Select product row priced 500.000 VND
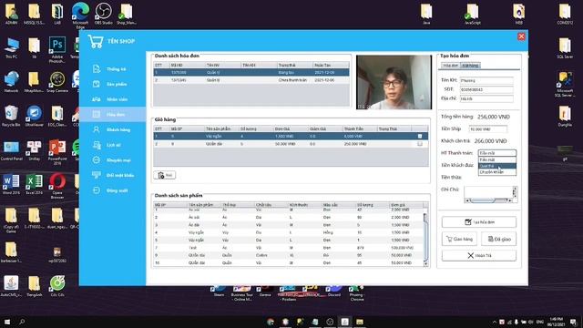Screen dimensions: 583x328 pos(289,248)
